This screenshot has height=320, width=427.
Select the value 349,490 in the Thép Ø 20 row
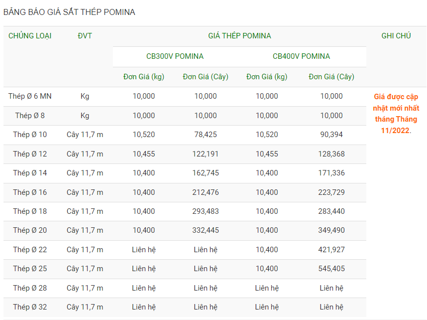click(331, 230)
